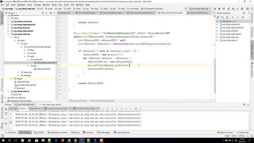This screenshot has height=143, width=254.
Task: Expand my-shop-commons in Project tree
Action: [x=8, y=21]
